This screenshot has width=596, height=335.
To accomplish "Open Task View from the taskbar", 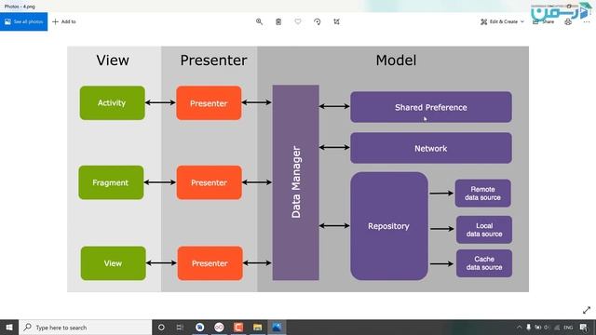I will click(x=180, y=328).
